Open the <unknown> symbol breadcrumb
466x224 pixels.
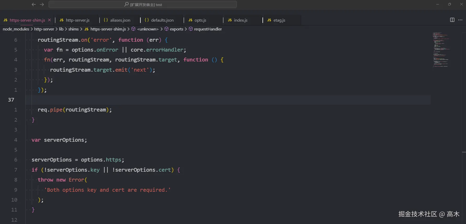[x=148, y=29]
